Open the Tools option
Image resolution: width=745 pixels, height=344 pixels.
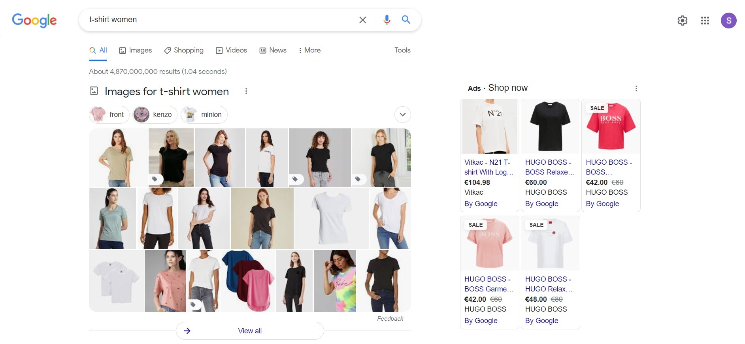[402, 50]
